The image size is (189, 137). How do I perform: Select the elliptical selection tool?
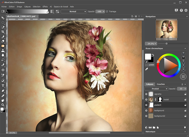pos(3,22)
